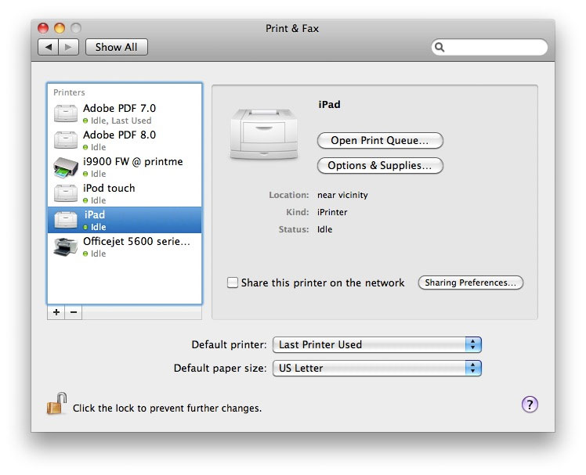586x475 pixels.
Task: Click the green status dot under i9900 FW
Action: pyautogui.click(x=85, y=174)
